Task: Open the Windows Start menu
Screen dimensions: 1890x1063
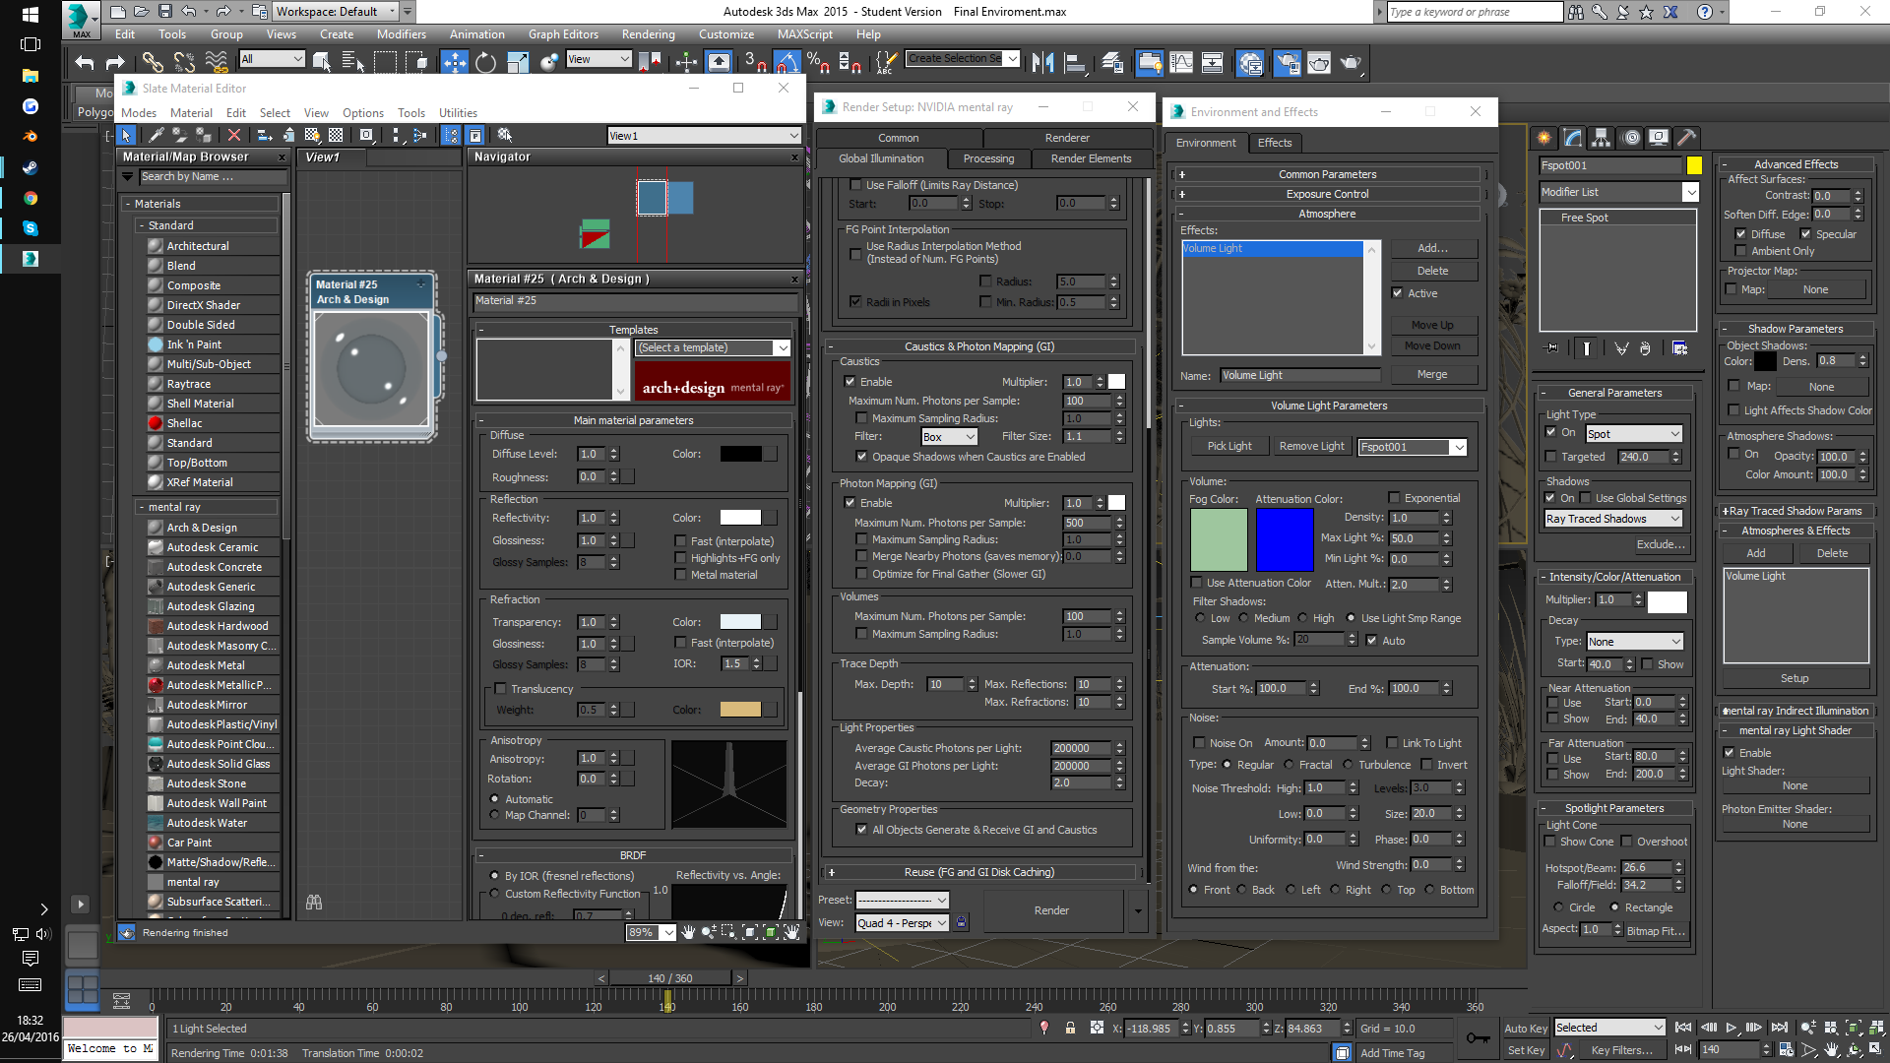Action: coord(30,14)
